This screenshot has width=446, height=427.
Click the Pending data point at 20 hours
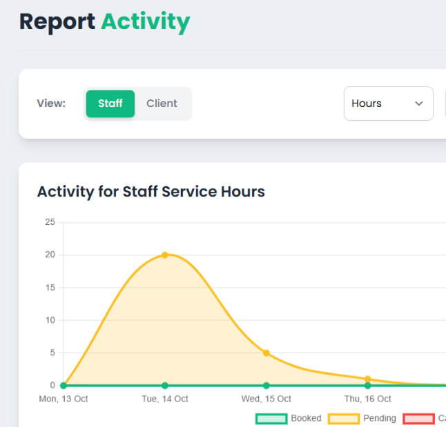165,255
